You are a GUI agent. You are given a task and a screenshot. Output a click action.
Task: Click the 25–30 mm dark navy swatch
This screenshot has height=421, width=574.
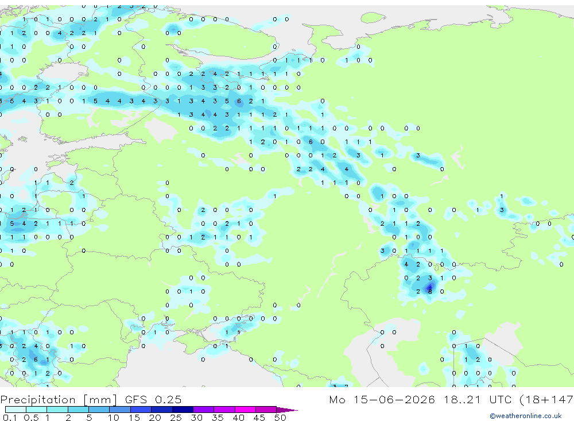[x=183, y=410]
